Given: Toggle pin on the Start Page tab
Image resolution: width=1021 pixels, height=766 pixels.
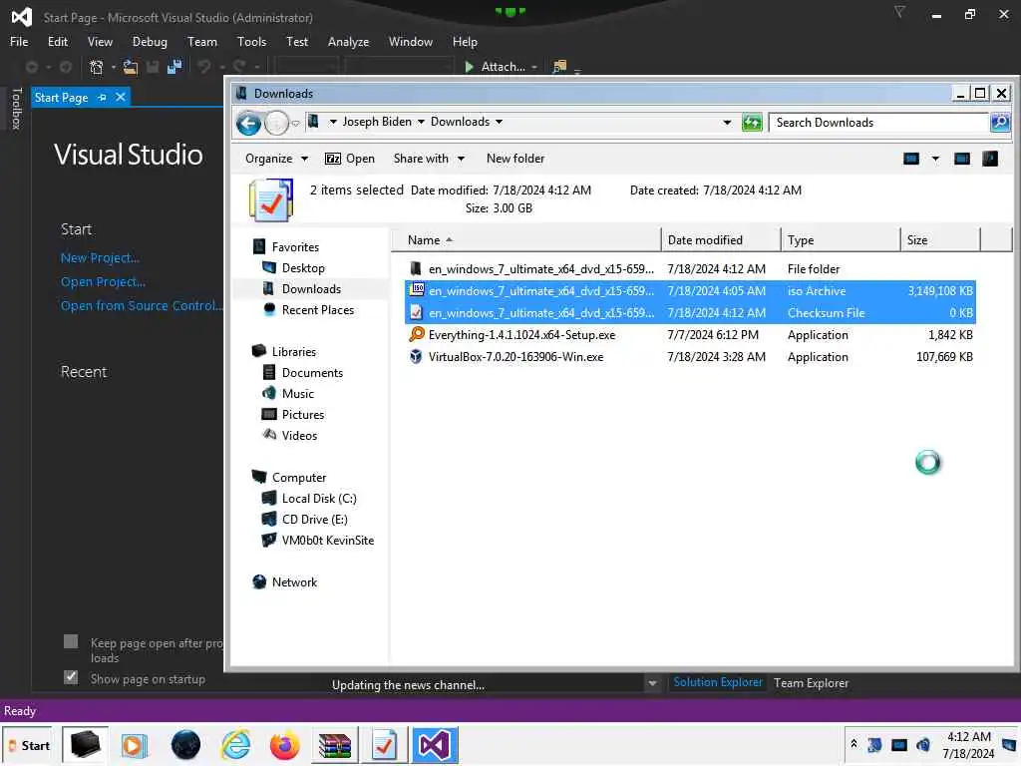Looking at the screenshot, I should [x=103, y=98].
